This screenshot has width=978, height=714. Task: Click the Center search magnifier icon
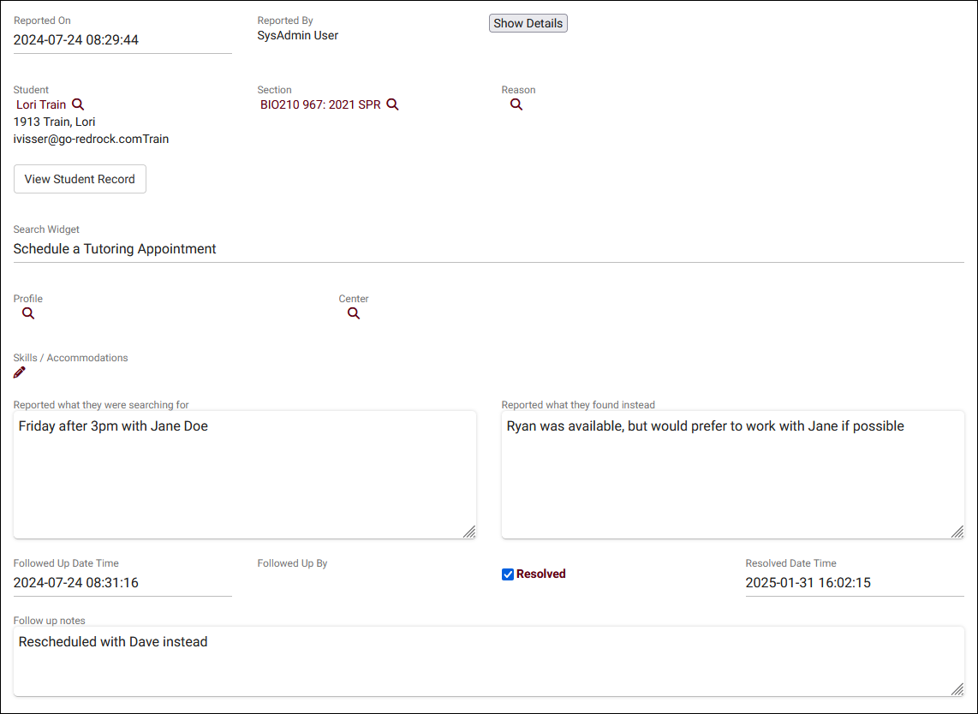coord(354,313)
